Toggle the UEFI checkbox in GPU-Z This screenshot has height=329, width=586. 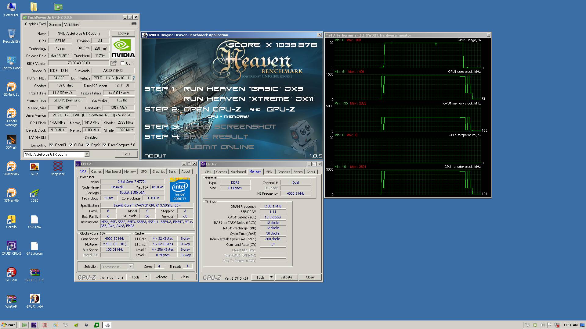tap(122, 63)
